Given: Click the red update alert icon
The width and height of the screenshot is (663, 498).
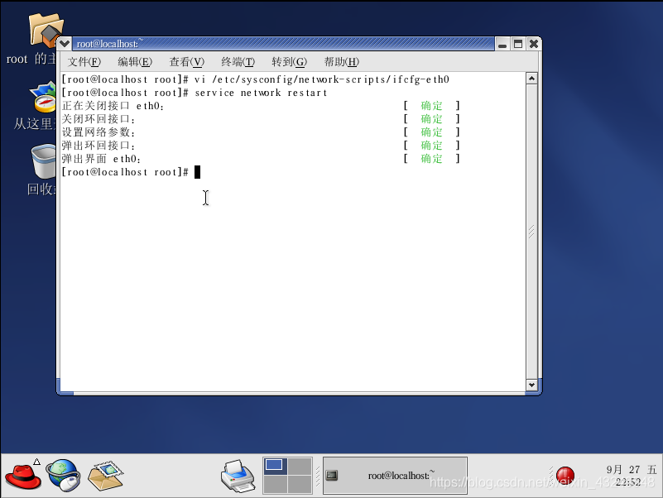Looking at the screenshot, I should coord(565,475).
